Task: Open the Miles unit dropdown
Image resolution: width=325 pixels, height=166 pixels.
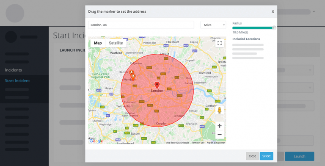Action: pos(213,25)
